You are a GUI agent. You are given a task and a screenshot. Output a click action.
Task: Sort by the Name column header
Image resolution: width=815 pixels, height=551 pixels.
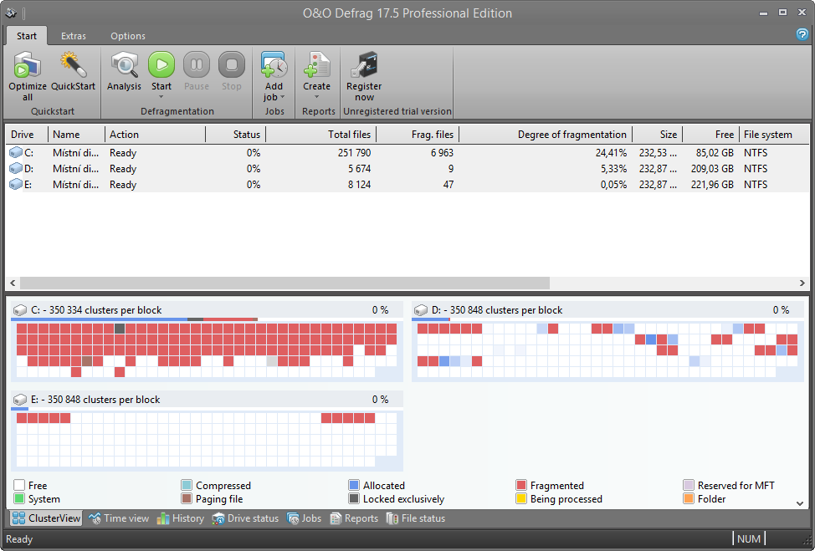pyautogui.click(x=76, y=135)
